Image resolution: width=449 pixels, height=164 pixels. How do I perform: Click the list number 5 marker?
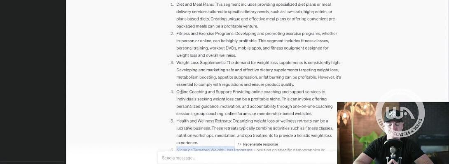172,121
